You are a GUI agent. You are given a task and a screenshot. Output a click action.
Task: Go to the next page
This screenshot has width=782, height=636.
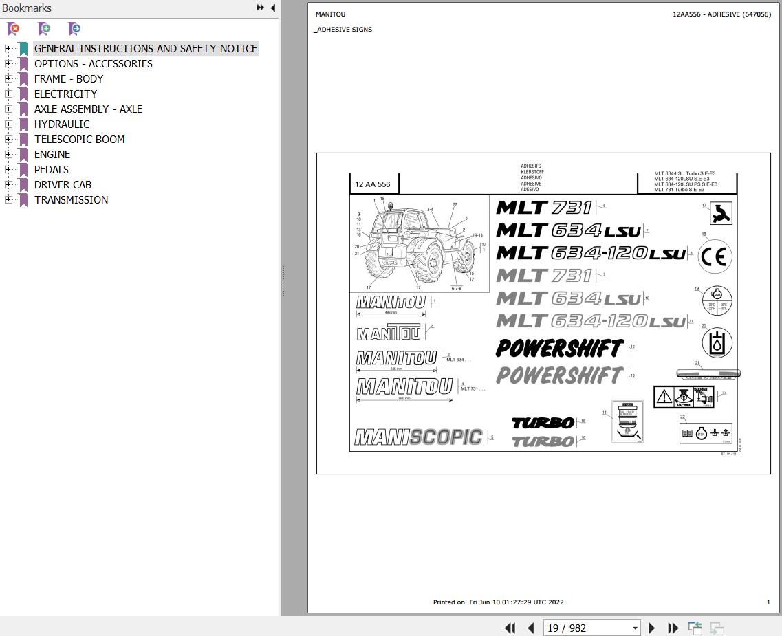[x=651, y=628]
